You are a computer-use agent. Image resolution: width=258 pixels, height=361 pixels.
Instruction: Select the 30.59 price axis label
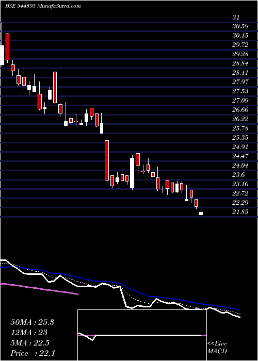[240, 26]
